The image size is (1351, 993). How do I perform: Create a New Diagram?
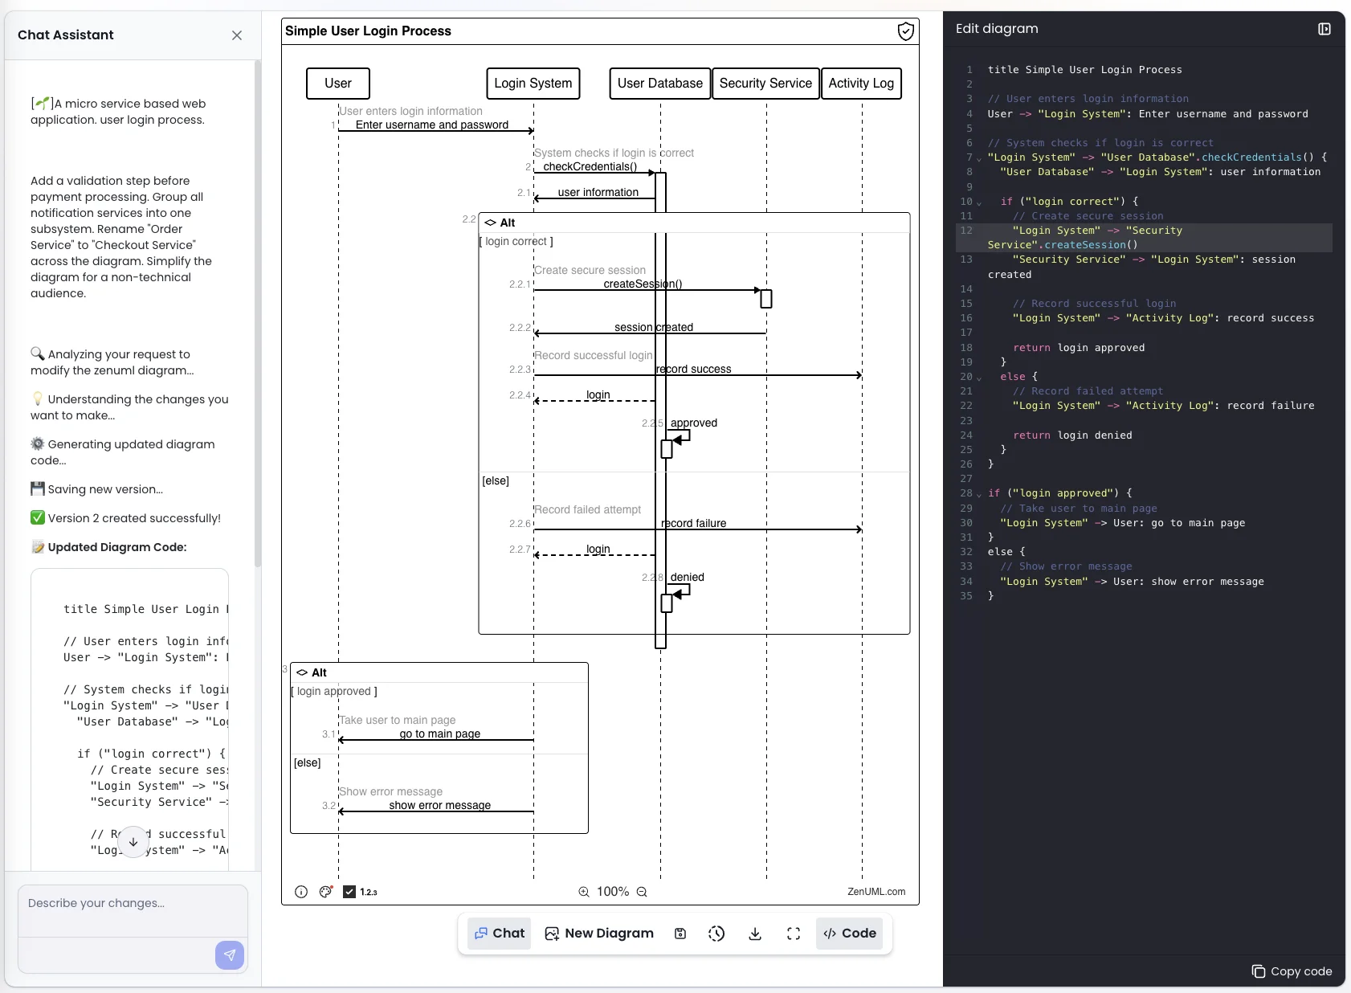pos(599,934)
